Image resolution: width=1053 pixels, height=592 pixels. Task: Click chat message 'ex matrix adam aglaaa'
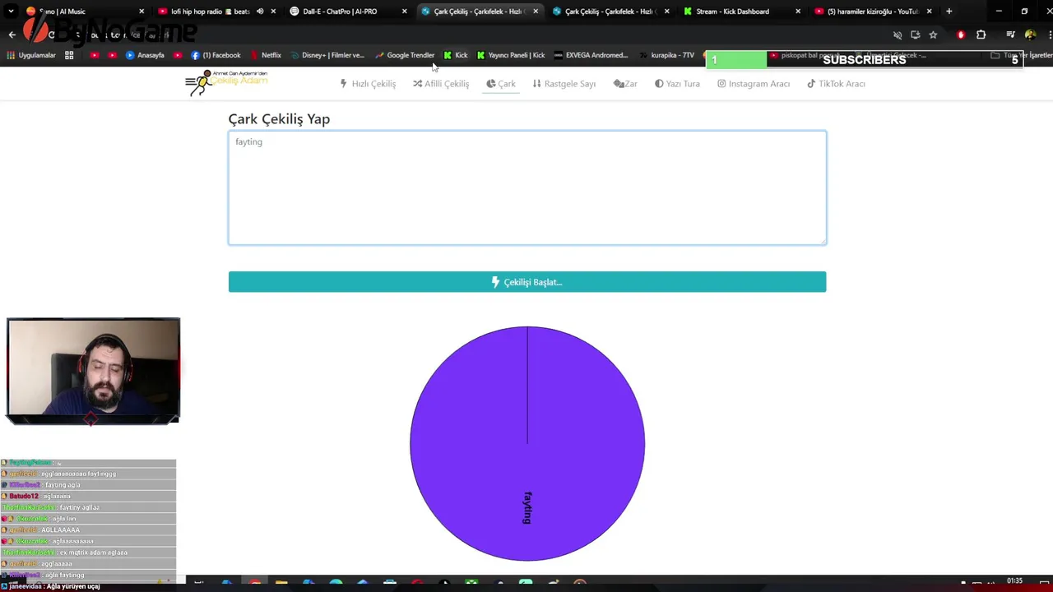pos(94,553)
